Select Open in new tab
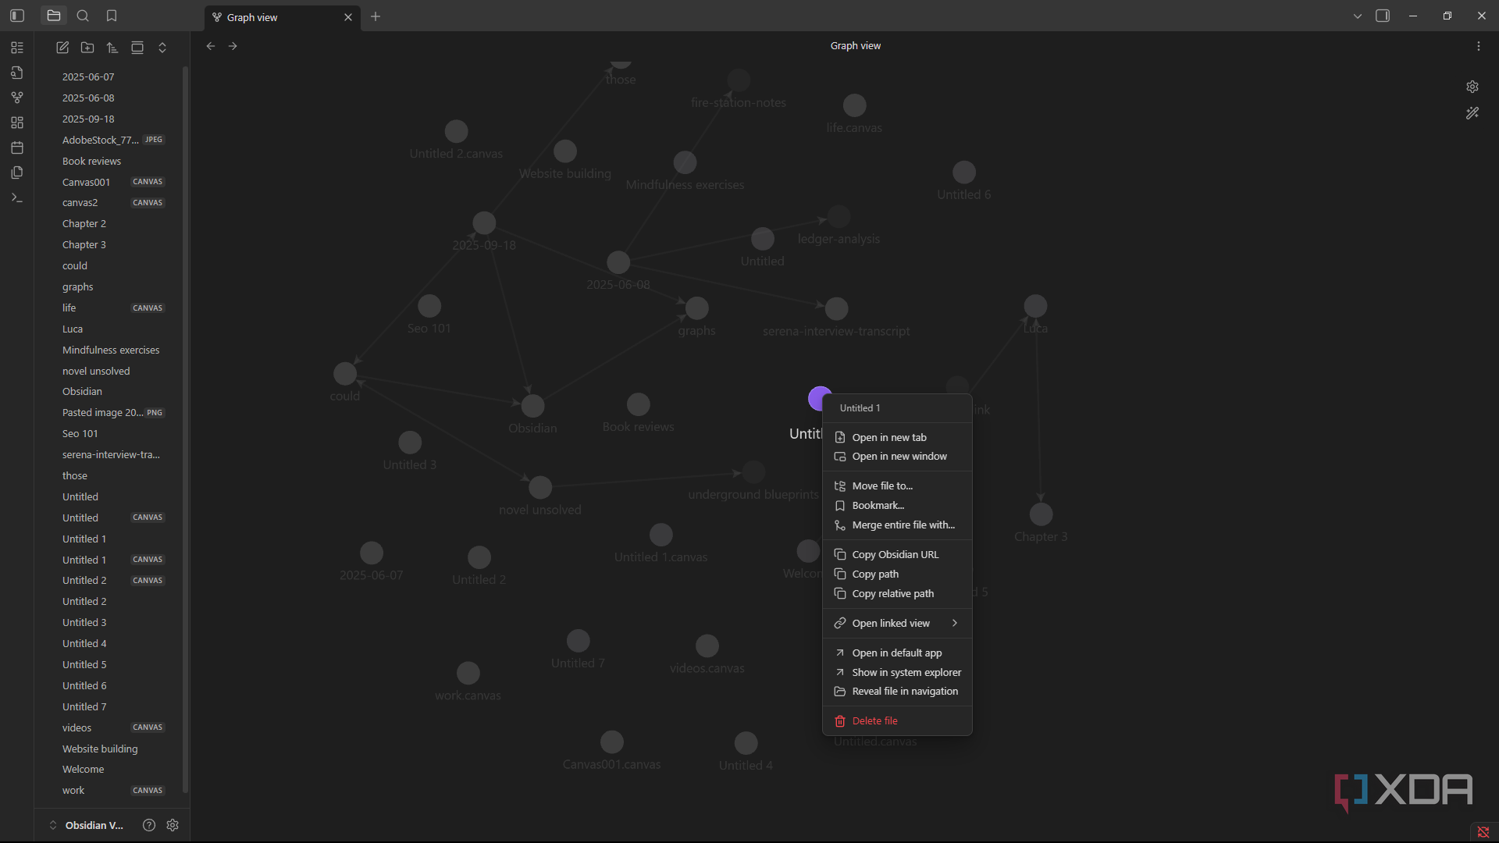Screen dimensions: 1499x843 (897, 437)
